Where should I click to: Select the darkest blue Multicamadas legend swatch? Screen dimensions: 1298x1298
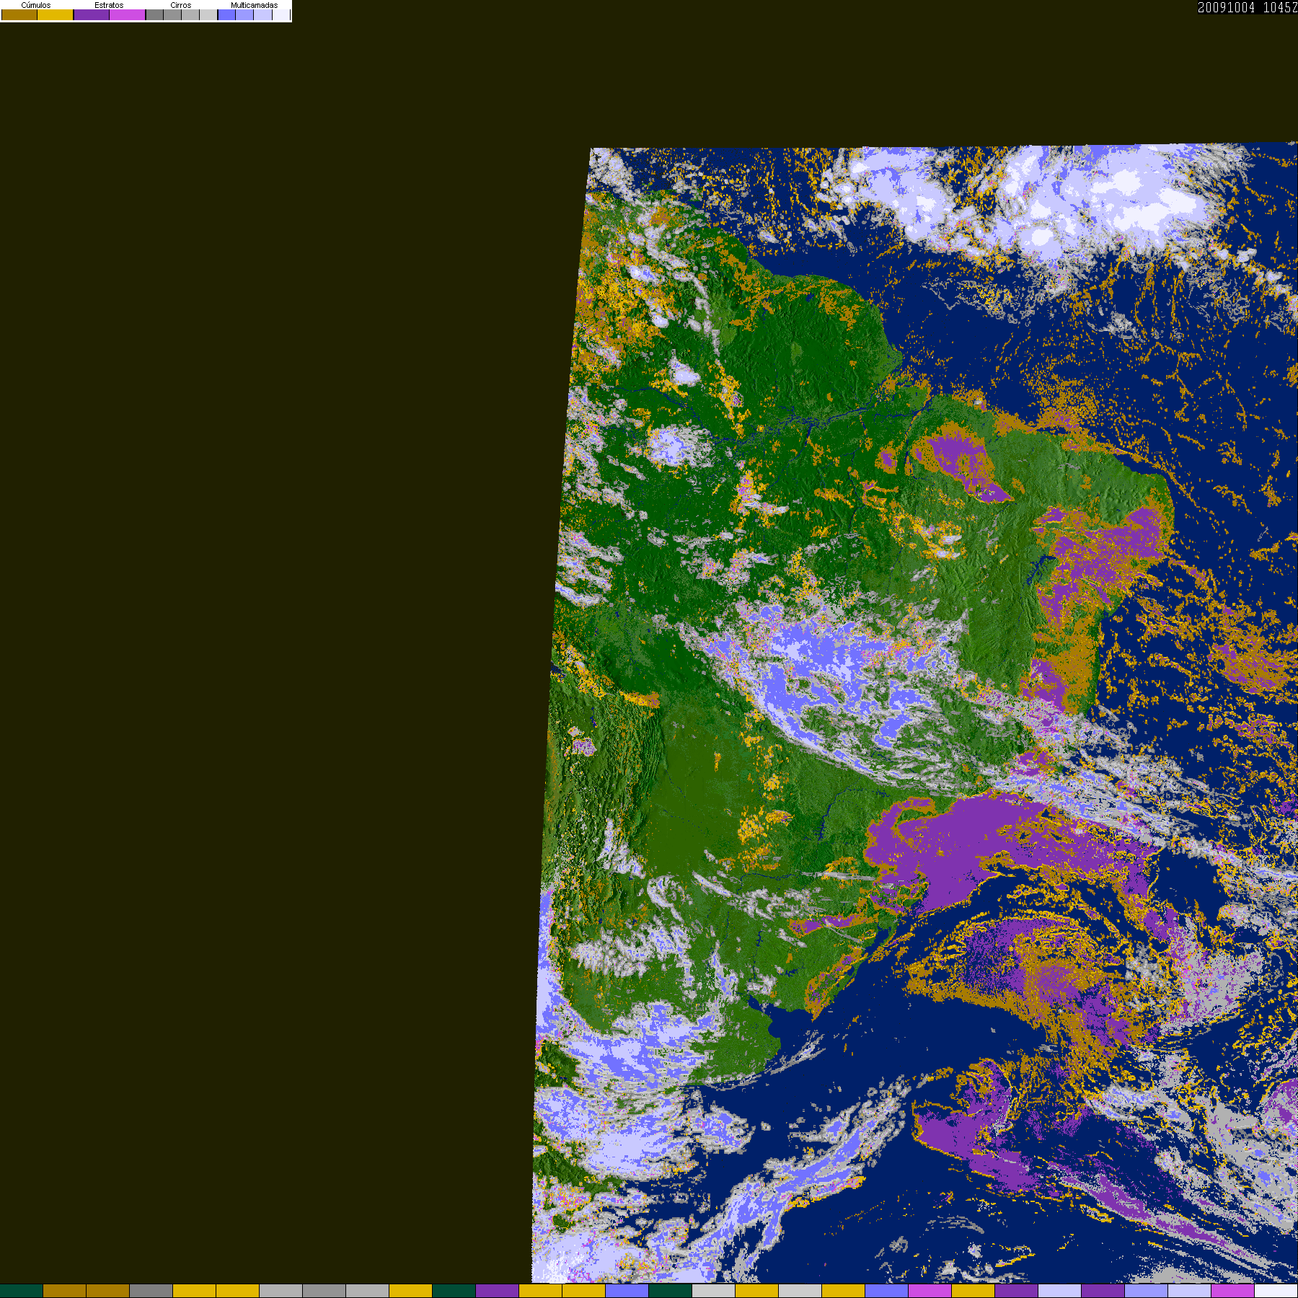click(x=227, y=15)
